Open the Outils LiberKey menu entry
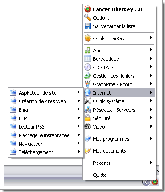This screenshot has height=192, width=165. tap(109, 38)
